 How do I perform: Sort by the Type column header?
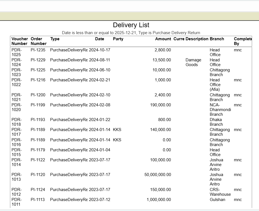[x=55, y=39]
